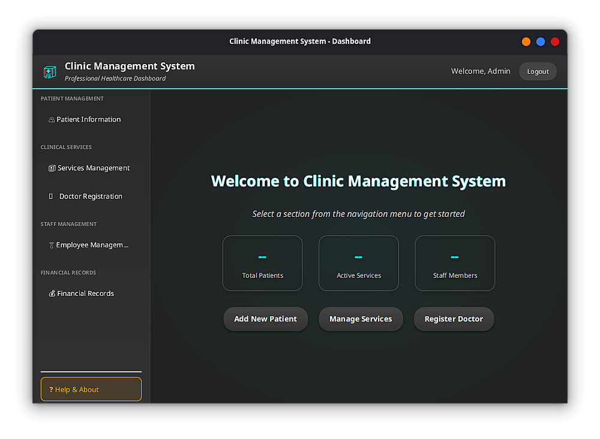Click the "PATIENT MANAGEMENT" section header

[72, 99]
